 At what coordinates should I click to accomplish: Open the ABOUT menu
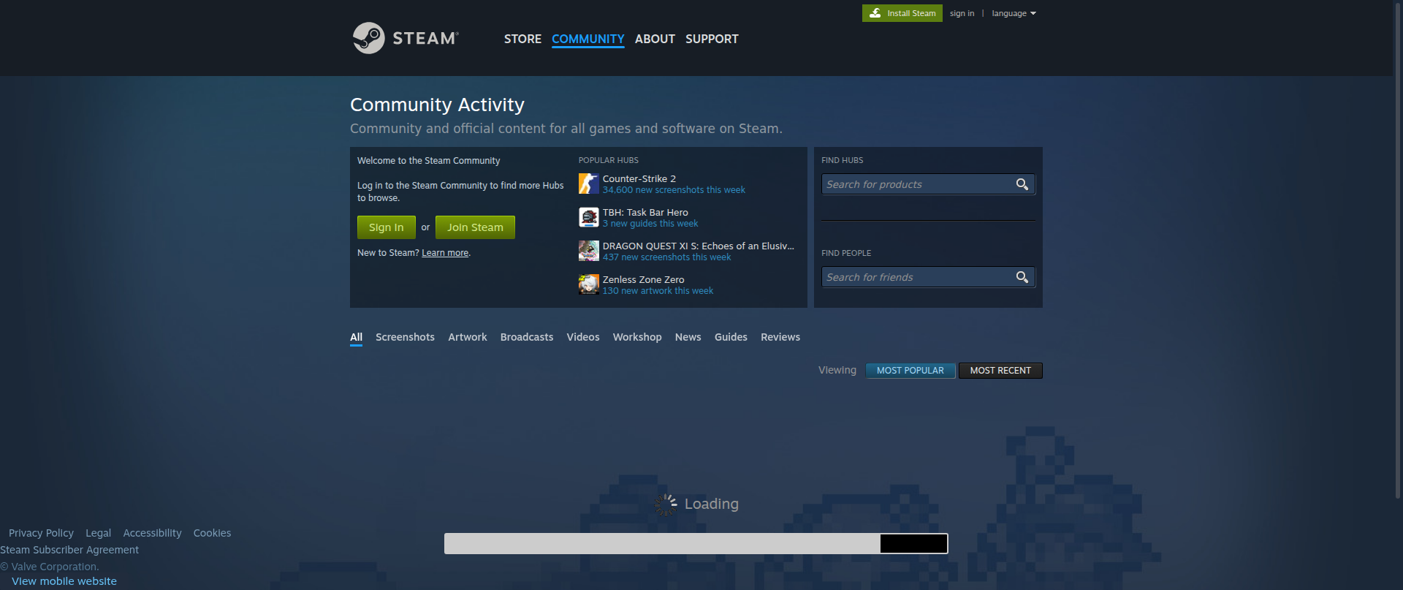pos(655,39)
